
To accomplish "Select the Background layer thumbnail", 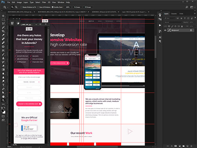I will [169, 30].
